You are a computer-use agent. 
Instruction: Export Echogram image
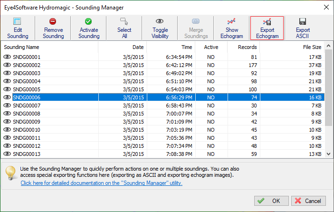pos(267,28)
